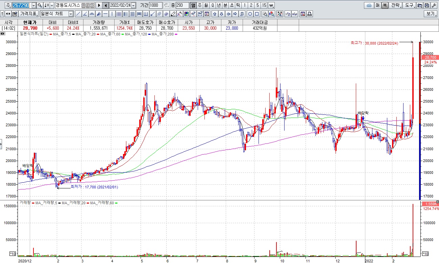Click the right arrow marker tool
This screenshot has width=439, height=263.
[235, 14]
